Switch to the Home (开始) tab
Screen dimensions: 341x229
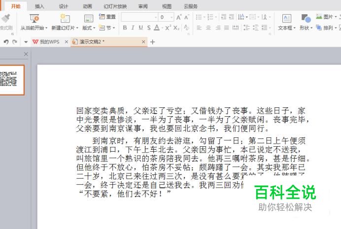(x=16, y=6)
